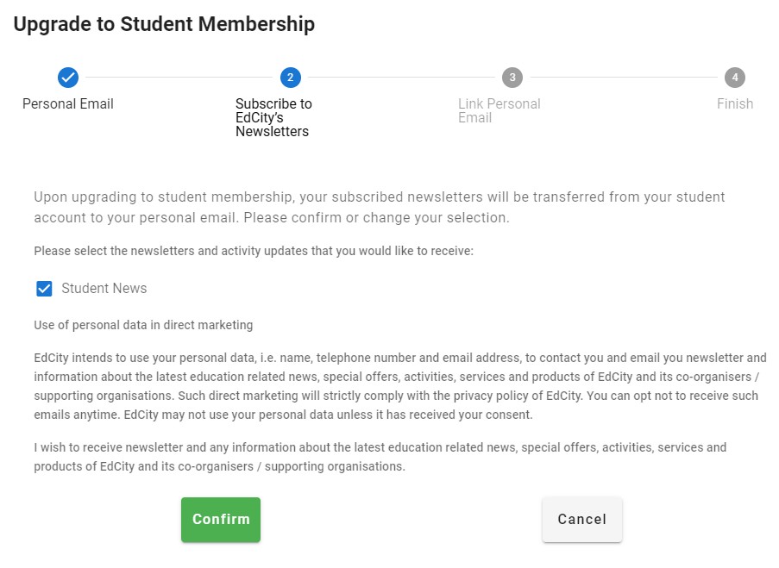Toggle Student News newsletter subscription off
The image size is (779, 568).
tap(43, 288)
